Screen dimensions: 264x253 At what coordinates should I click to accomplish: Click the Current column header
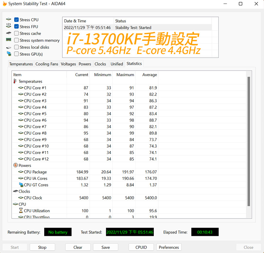[x=78, y=75]
